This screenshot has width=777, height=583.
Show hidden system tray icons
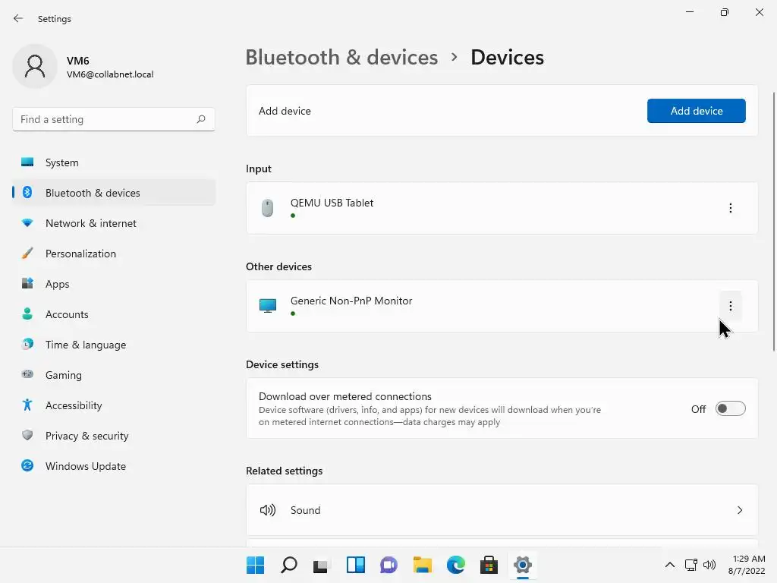(669, 565)
